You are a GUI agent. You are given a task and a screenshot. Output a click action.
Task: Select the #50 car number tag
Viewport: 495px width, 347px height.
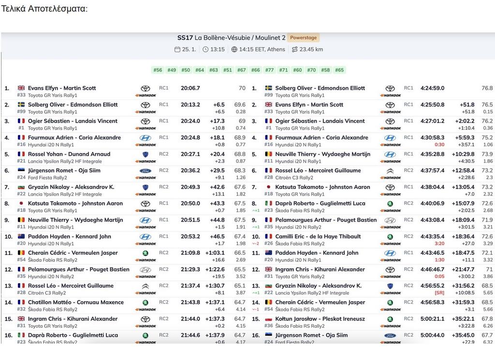point(186,70)
